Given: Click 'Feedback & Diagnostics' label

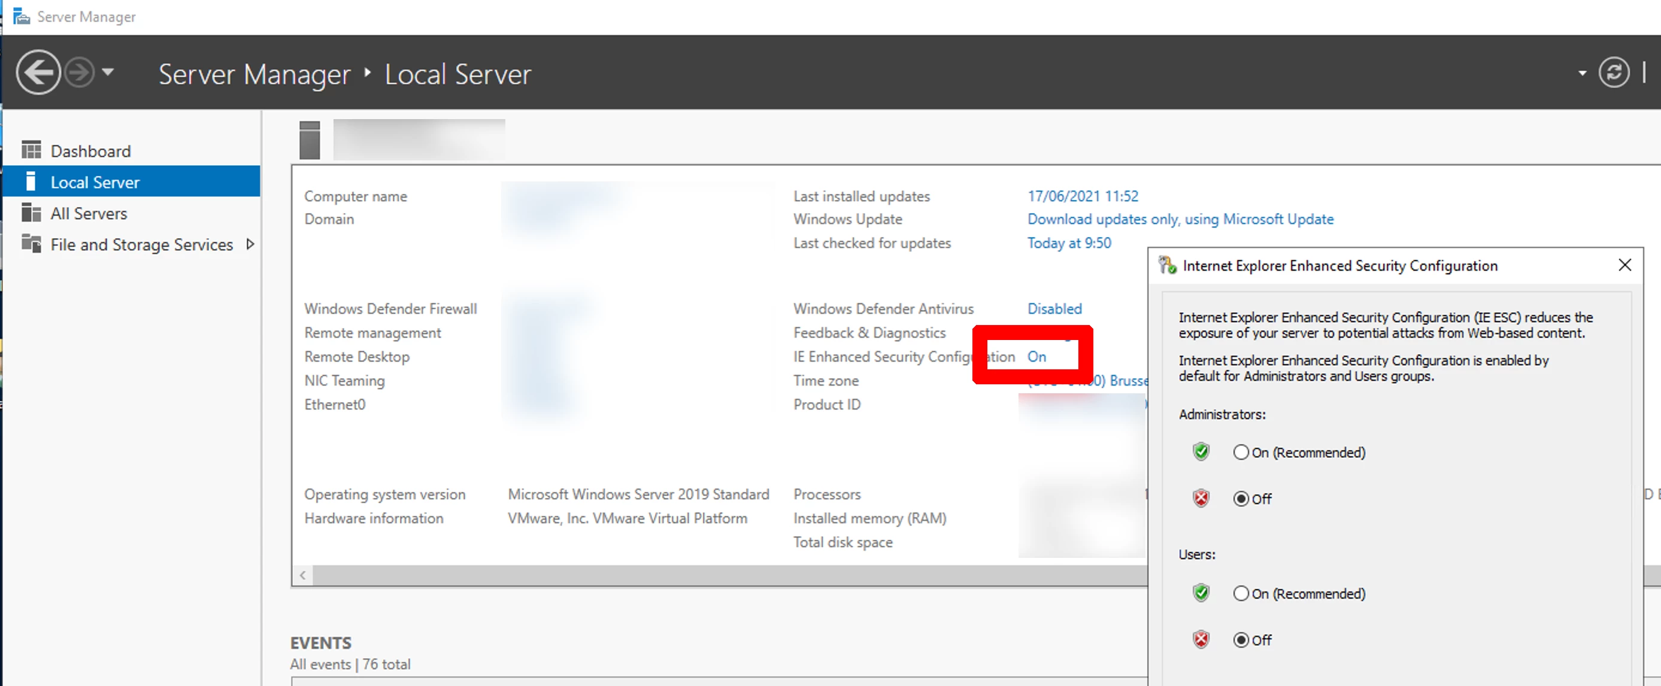Looking at the screenshot, I should click(x=869, y=333).
